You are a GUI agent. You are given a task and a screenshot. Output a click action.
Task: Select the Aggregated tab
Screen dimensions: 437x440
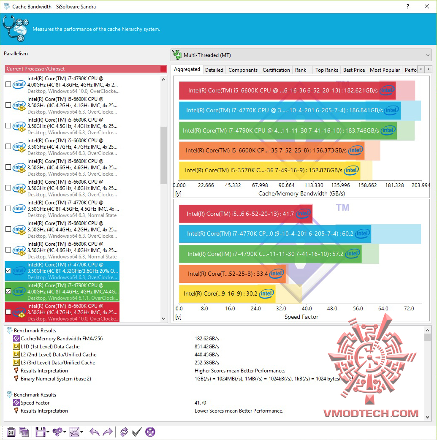[187, 69]
